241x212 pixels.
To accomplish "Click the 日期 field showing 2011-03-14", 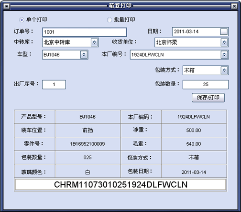I will tap(197, 31).
